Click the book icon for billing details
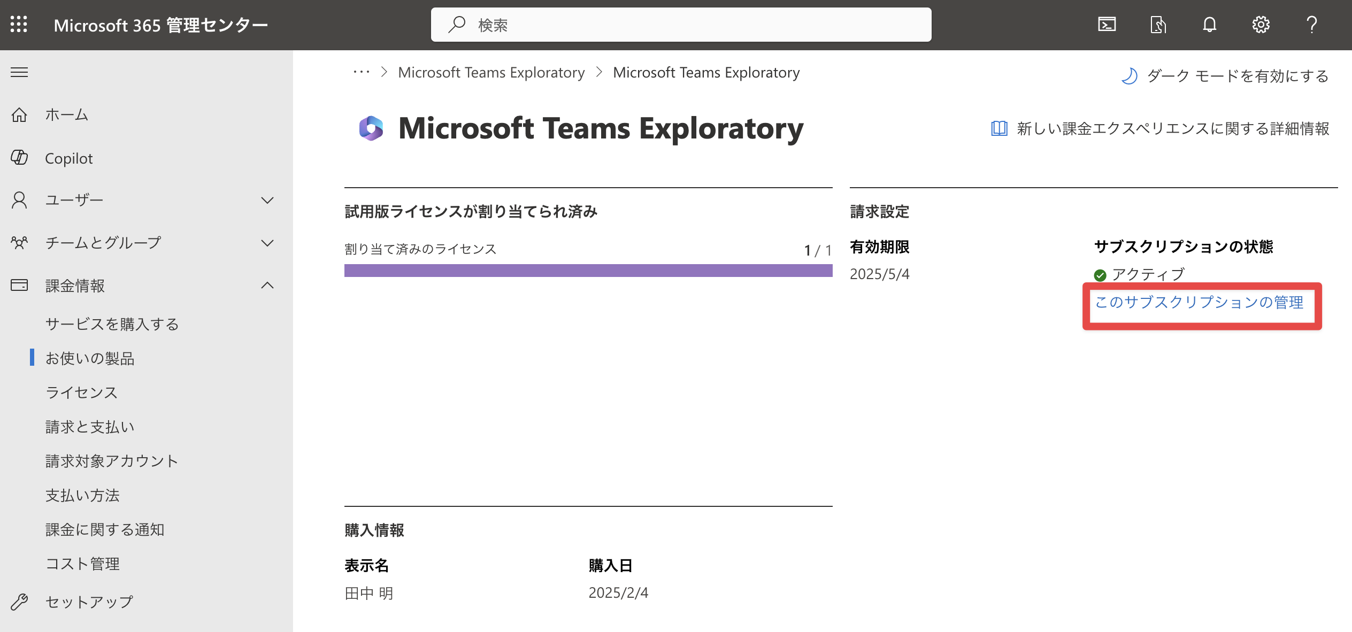1352x632 pixels. click(x=999, y=128)
